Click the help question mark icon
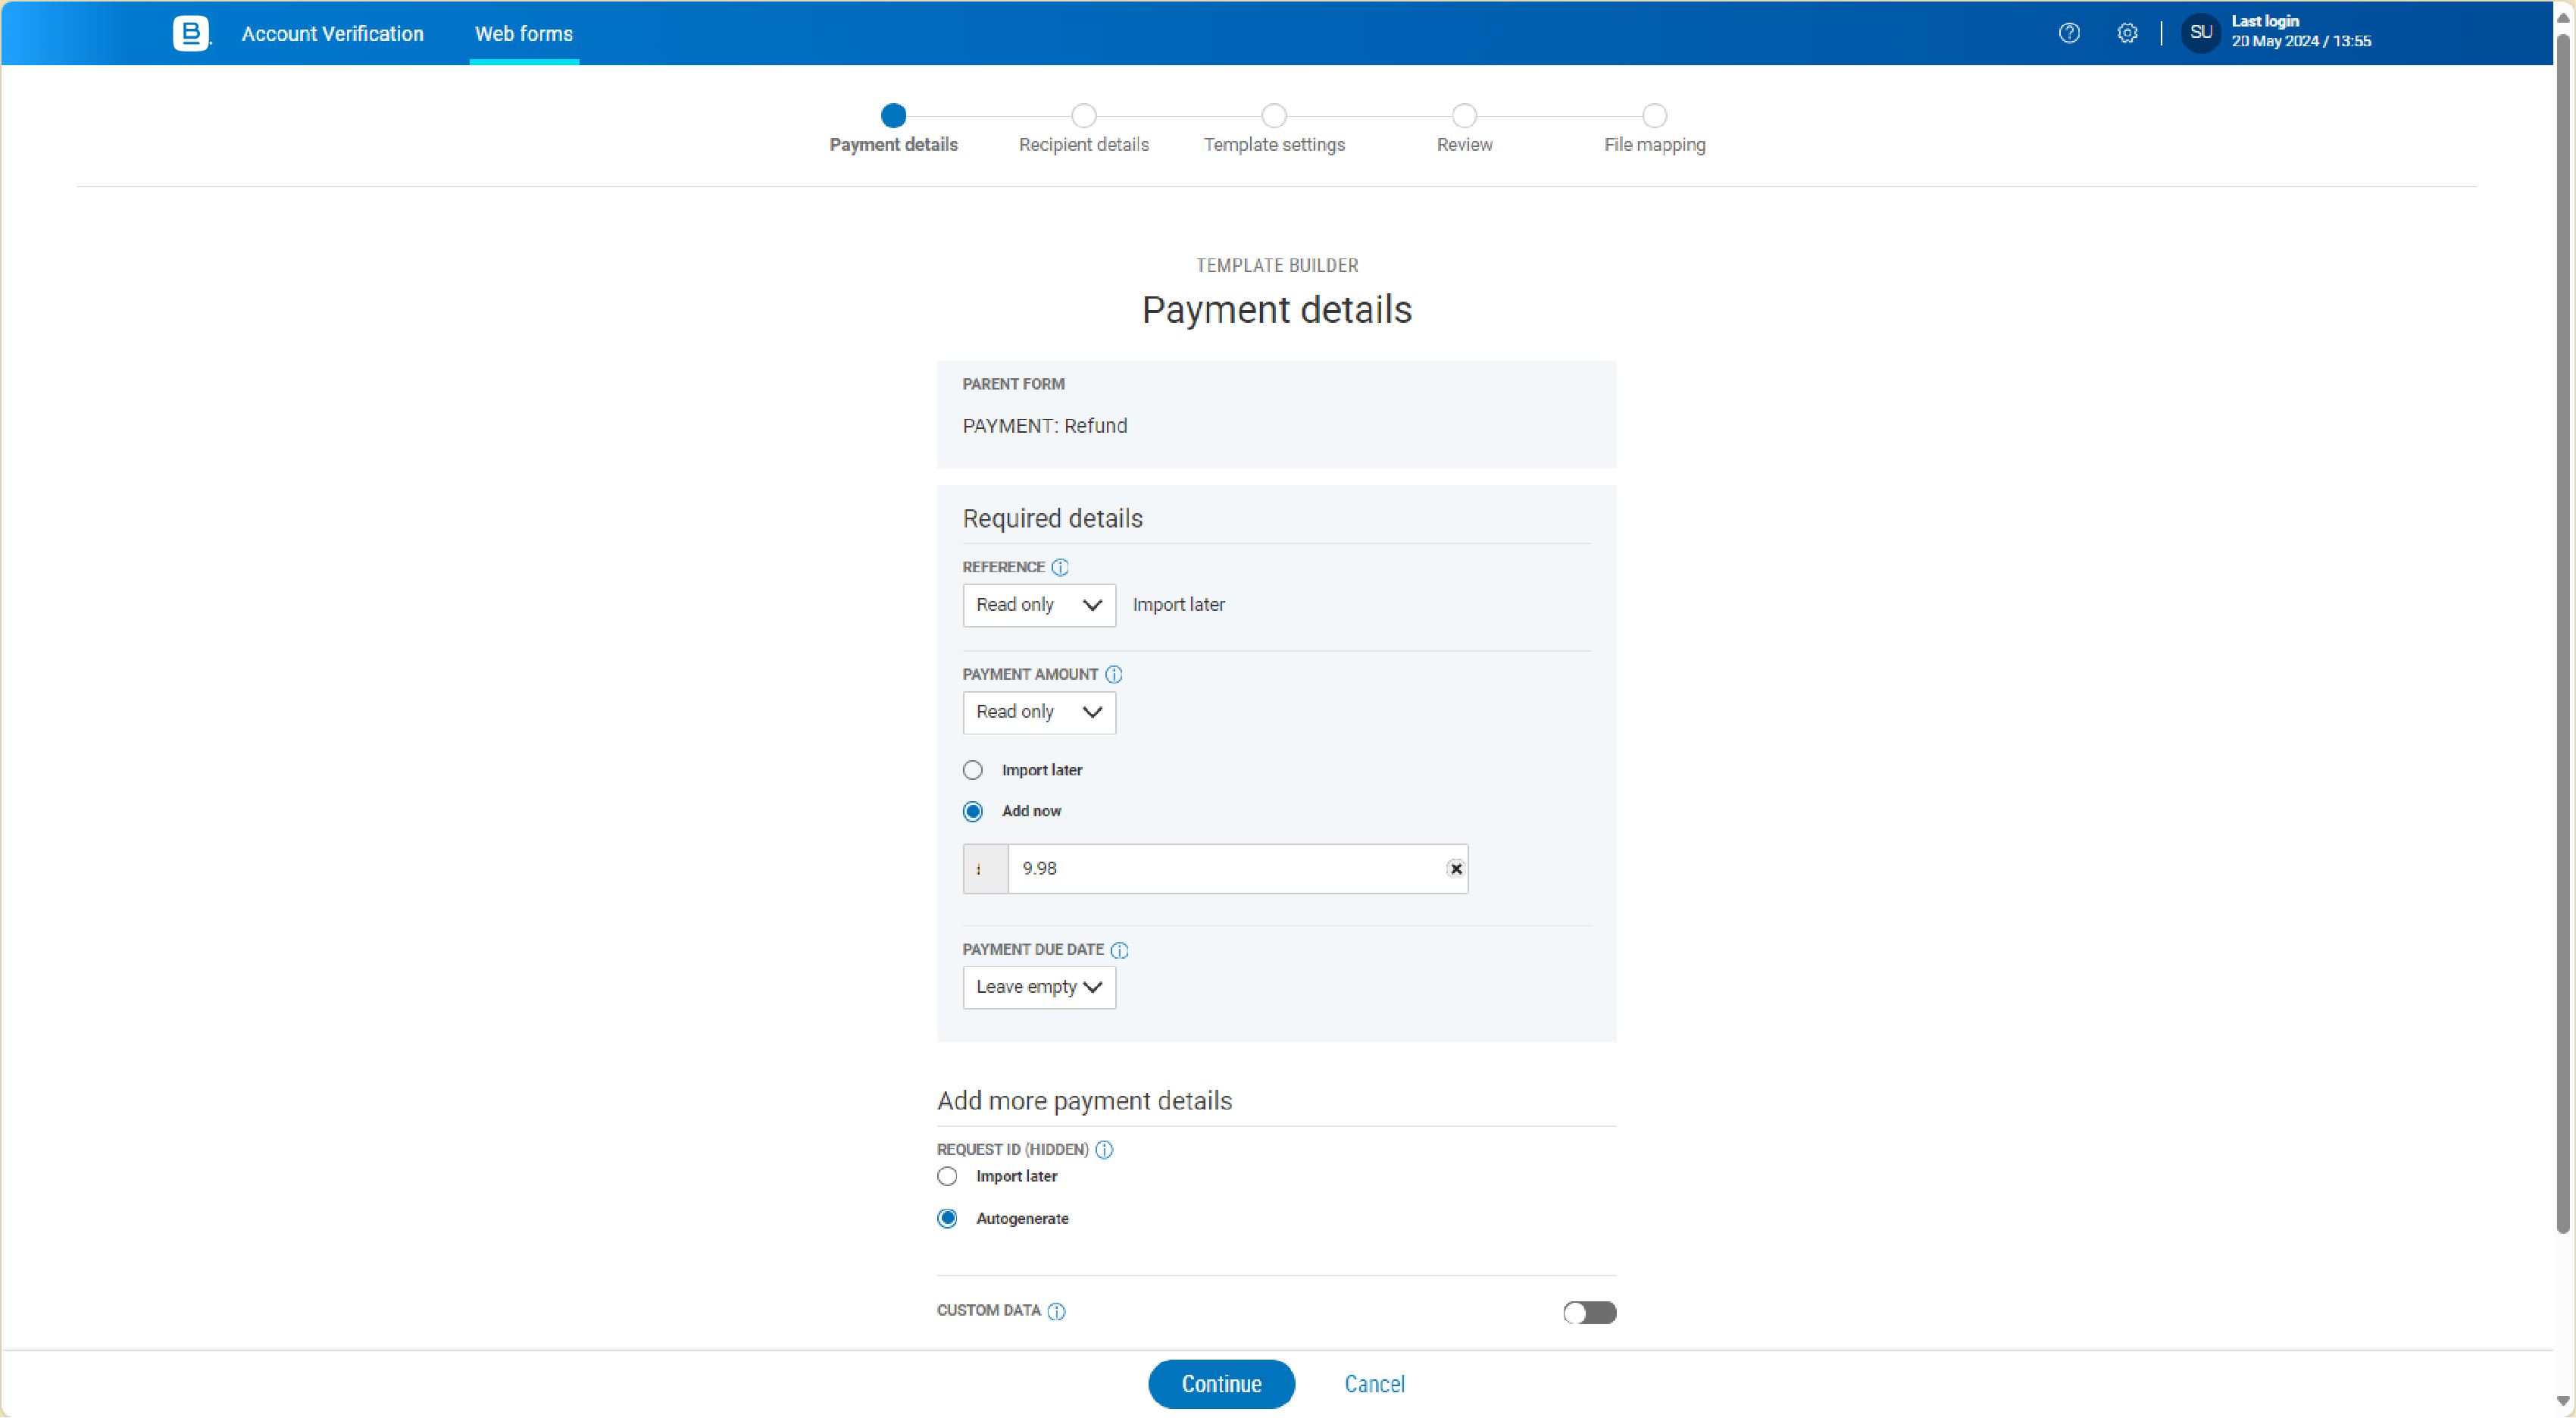The width and height of the screenshot is (2576, 1418). (x=2069, y=33)
